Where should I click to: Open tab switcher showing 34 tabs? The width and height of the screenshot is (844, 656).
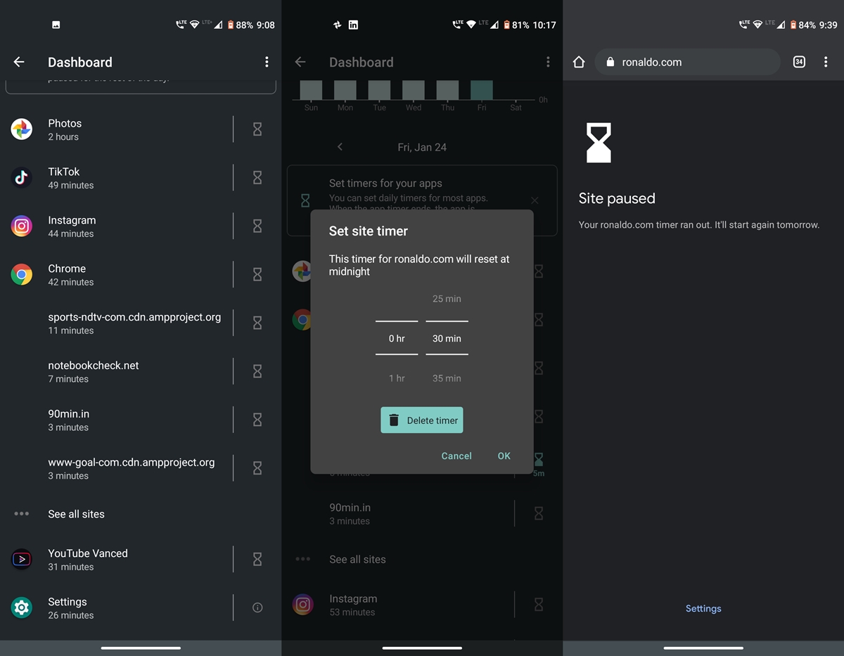(799, 62)
